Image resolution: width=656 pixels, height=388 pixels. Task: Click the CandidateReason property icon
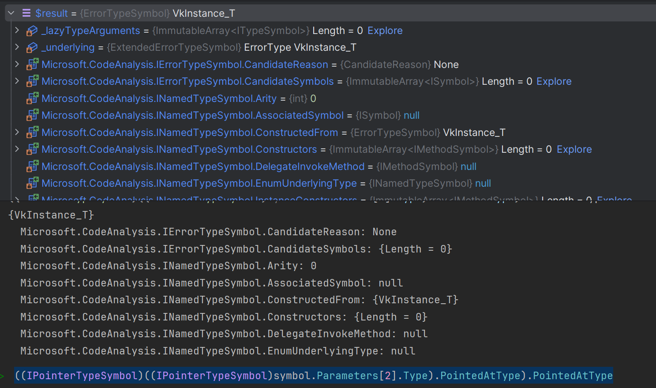pyautogui.click(x=32, y=65)
